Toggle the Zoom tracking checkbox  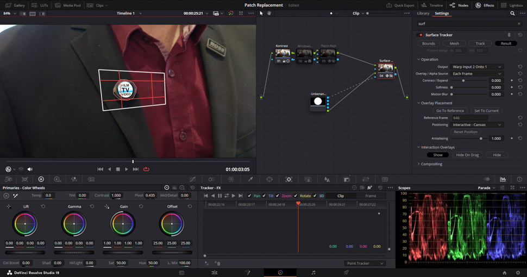point(278,196)
